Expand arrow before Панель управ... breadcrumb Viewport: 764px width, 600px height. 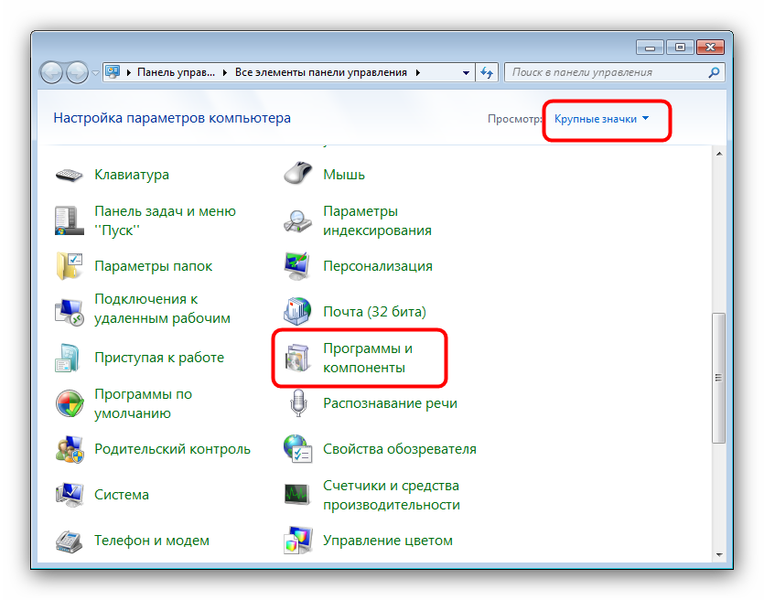click(129, 72)
